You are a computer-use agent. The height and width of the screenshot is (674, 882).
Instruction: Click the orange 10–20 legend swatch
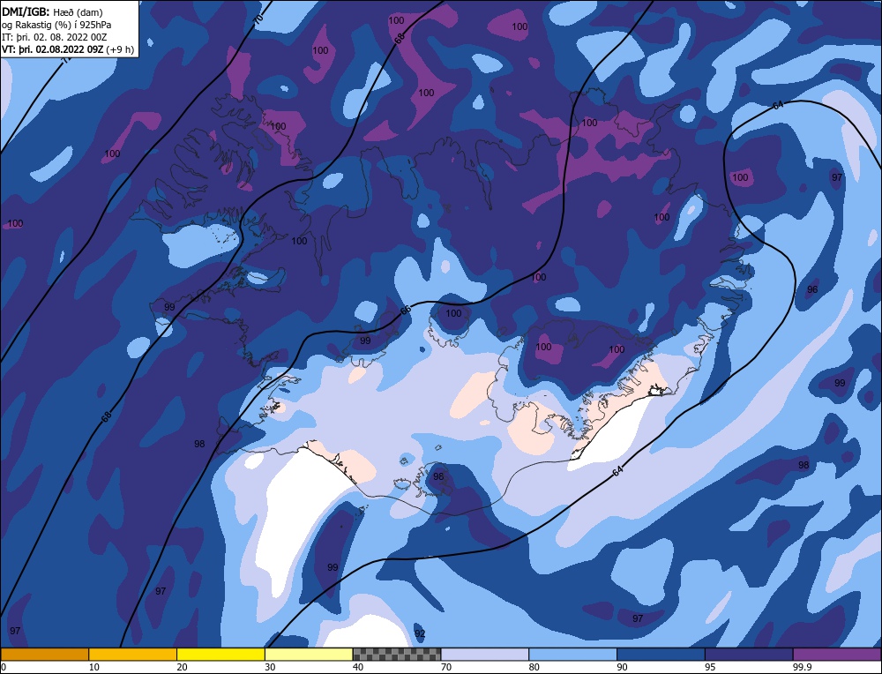point(133,654)
